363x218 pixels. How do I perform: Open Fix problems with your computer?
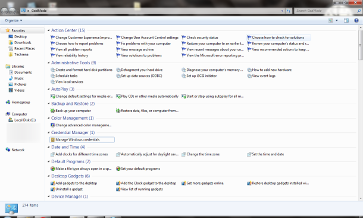[x=143, y=43]
